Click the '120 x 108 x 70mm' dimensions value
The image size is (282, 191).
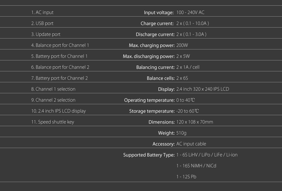pyautogui.click(x=195, y=122)
